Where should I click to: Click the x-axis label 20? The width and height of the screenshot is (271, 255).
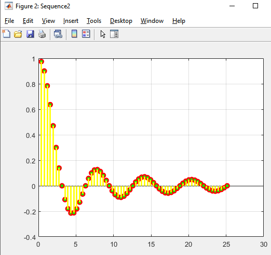pos(188,245)
